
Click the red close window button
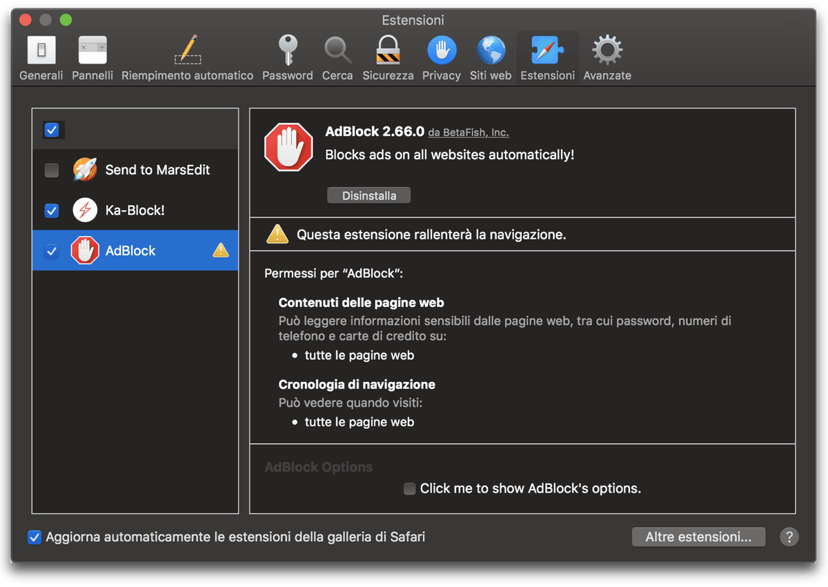tap(26, 19)
